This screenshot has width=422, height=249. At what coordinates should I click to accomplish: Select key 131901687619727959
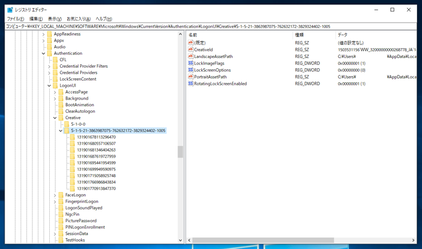(x=96, y=156)
